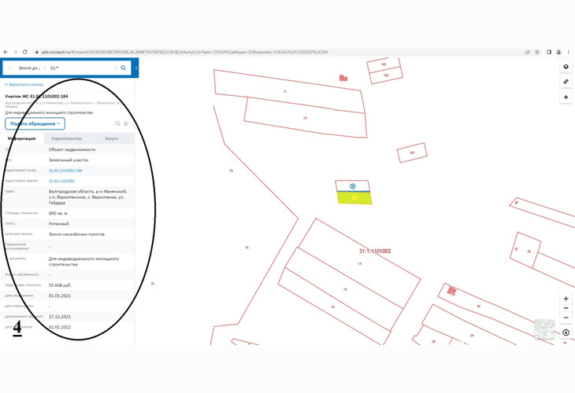The width and height of the screenshot is (575, 393).
Task: Open cadastral quarter link 31:01:1101002
Action: pyautogui.click(x=61, y=181)
